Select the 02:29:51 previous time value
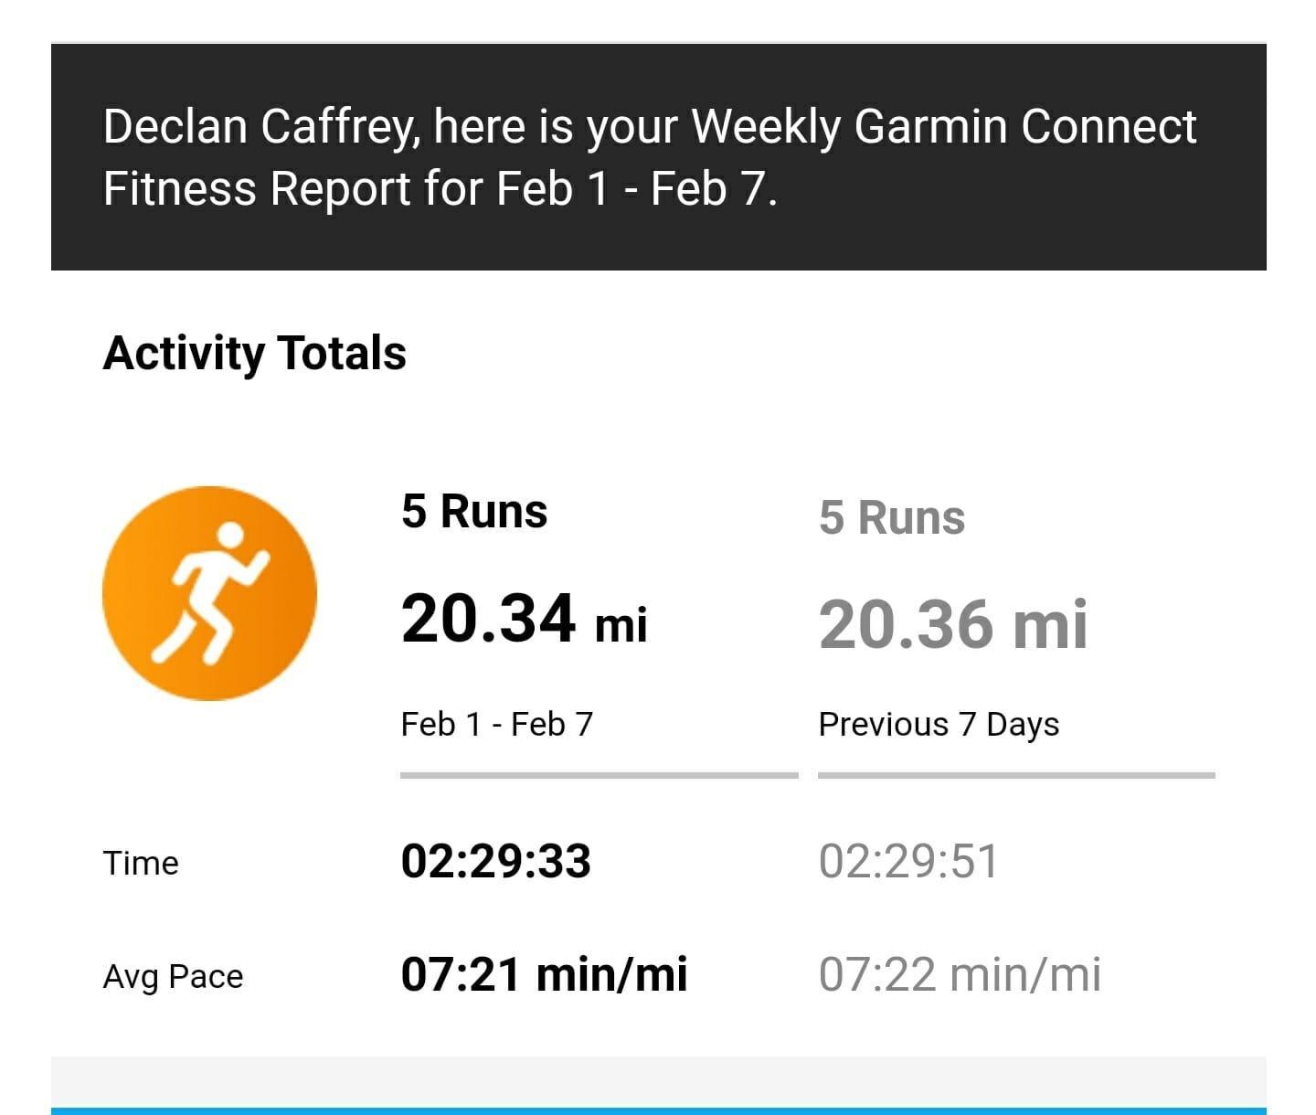Viewport: 1316px width, 1115px height. (908, 862)
